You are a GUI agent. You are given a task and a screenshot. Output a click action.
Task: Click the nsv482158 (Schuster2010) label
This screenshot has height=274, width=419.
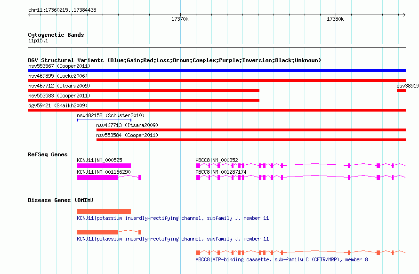(111, 115)
